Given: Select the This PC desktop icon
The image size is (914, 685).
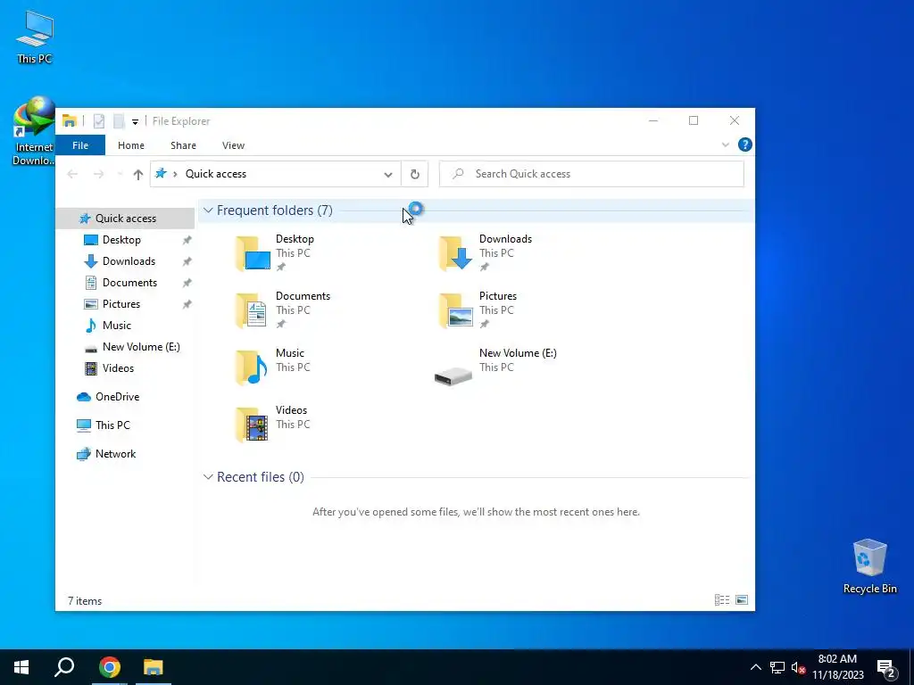Looking at the screenshot, I should pos(35,37).
